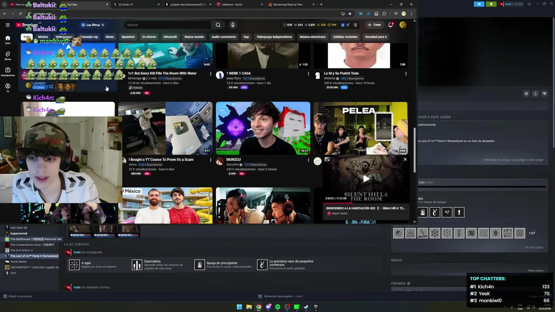The width and height of the screenshot is (555, 312).
Task: Open Spotify from the taskbar
Action: [x=277, y=307]
